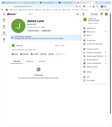Viewport: 112px width, 127px height.
Task: Click the search magnifier button
Action: [x=77, y=14]
